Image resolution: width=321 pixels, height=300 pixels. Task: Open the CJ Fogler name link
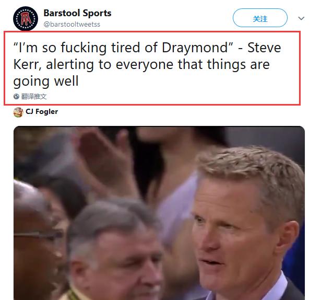coord(42,111)
